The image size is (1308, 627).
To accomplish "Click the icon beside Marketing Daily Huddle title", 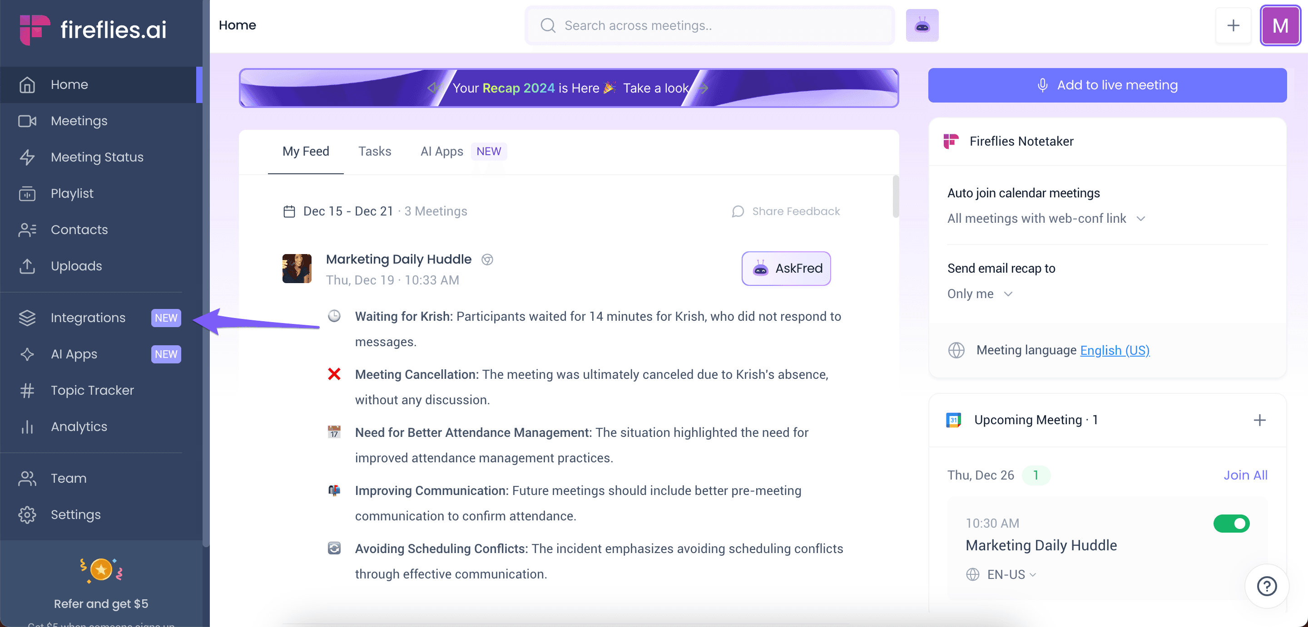I will pos(487,260).
